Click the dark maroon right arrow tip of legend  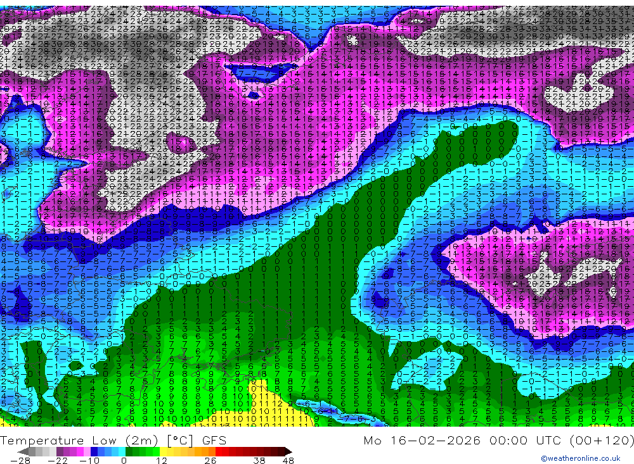click(x=288, y=451)
